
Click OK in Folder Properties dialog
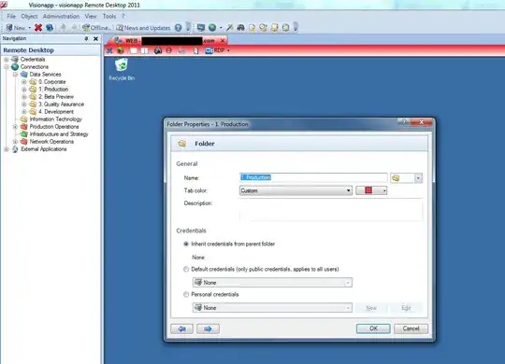tap(373, 329)
